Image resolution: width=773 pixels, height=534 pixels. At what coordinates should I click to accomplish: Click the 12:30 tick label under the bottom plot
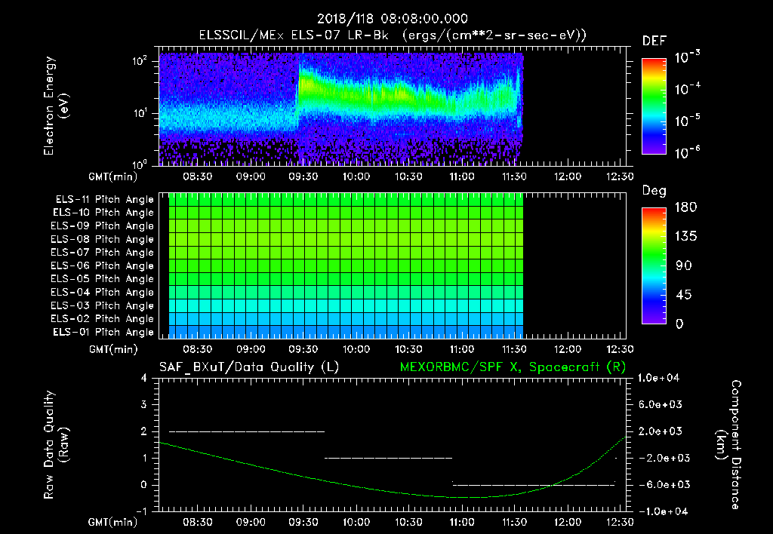tap(620, 522)
